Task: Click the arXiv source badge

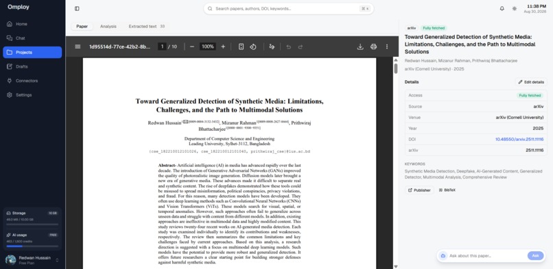Action: coord(411,28)
